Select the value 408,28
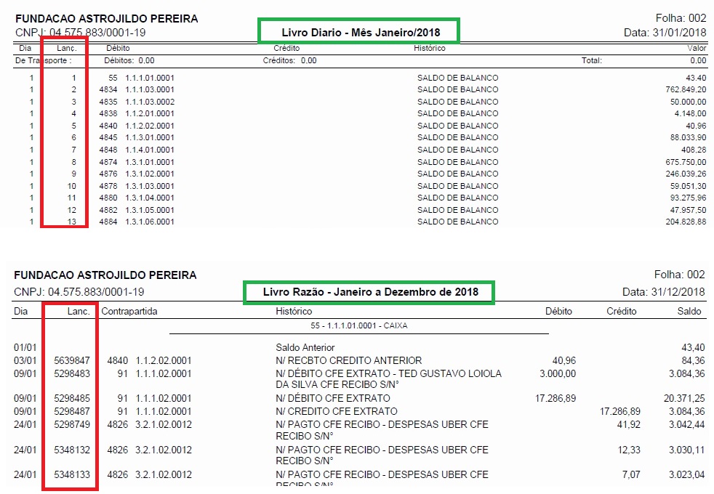 click(x=694, y=150)
